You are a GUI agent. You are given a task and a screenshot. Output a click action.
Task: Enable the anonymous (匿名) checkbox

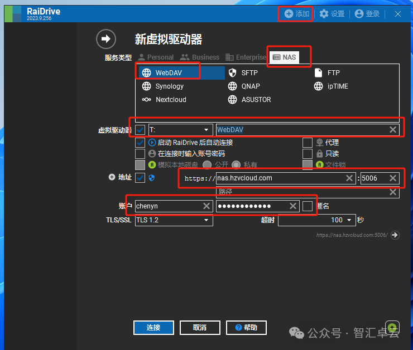click(x=308, y=206)
